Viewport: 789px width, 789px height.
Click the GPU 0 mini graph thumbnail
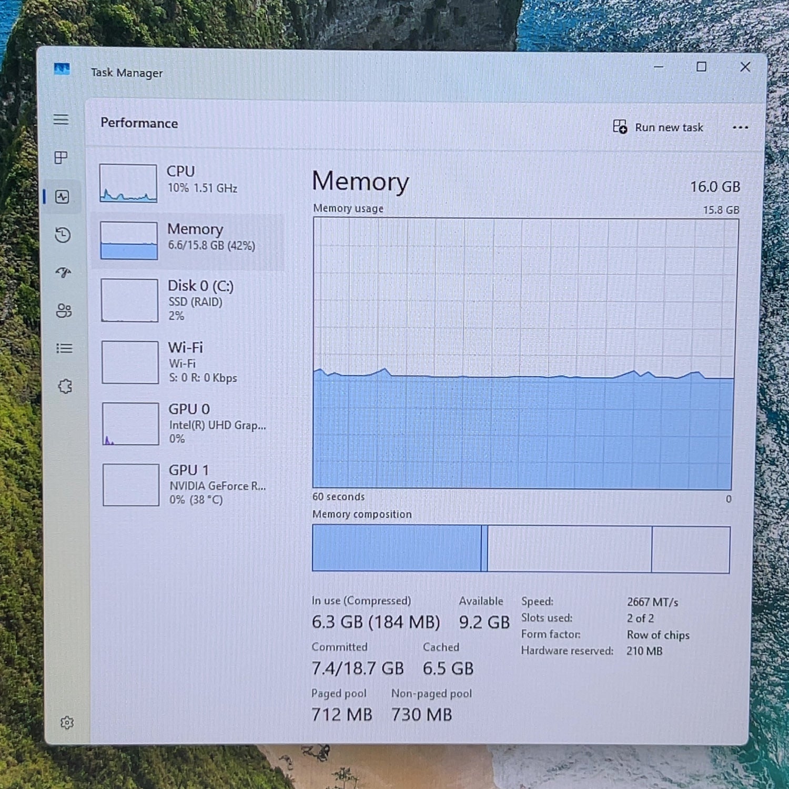130,424
